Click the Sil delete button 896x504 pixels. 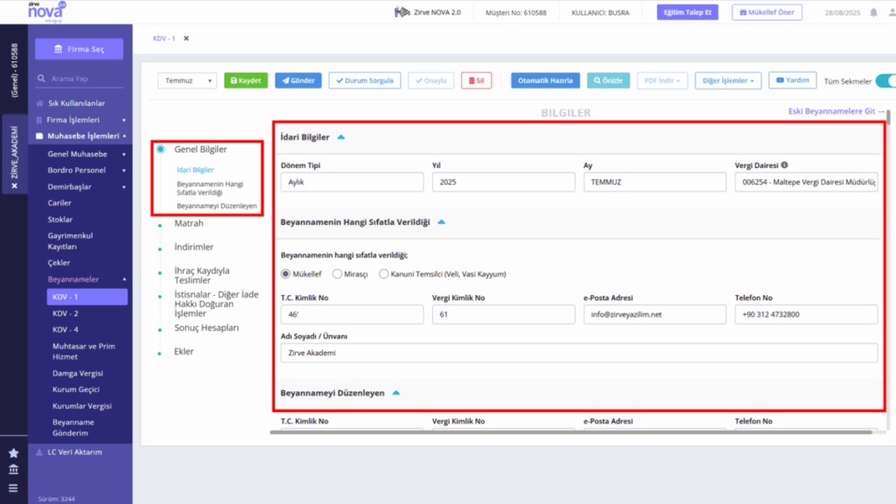(477, 80)
